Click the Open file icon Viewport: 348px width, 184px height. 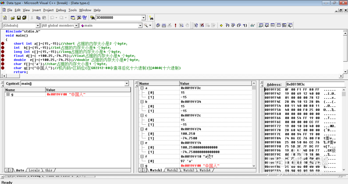tap(13, 18)
